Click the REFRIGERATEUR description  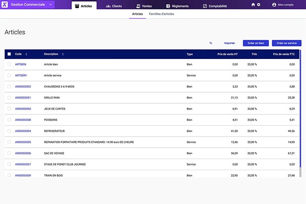pyautogui.click(x=54, y=131)
